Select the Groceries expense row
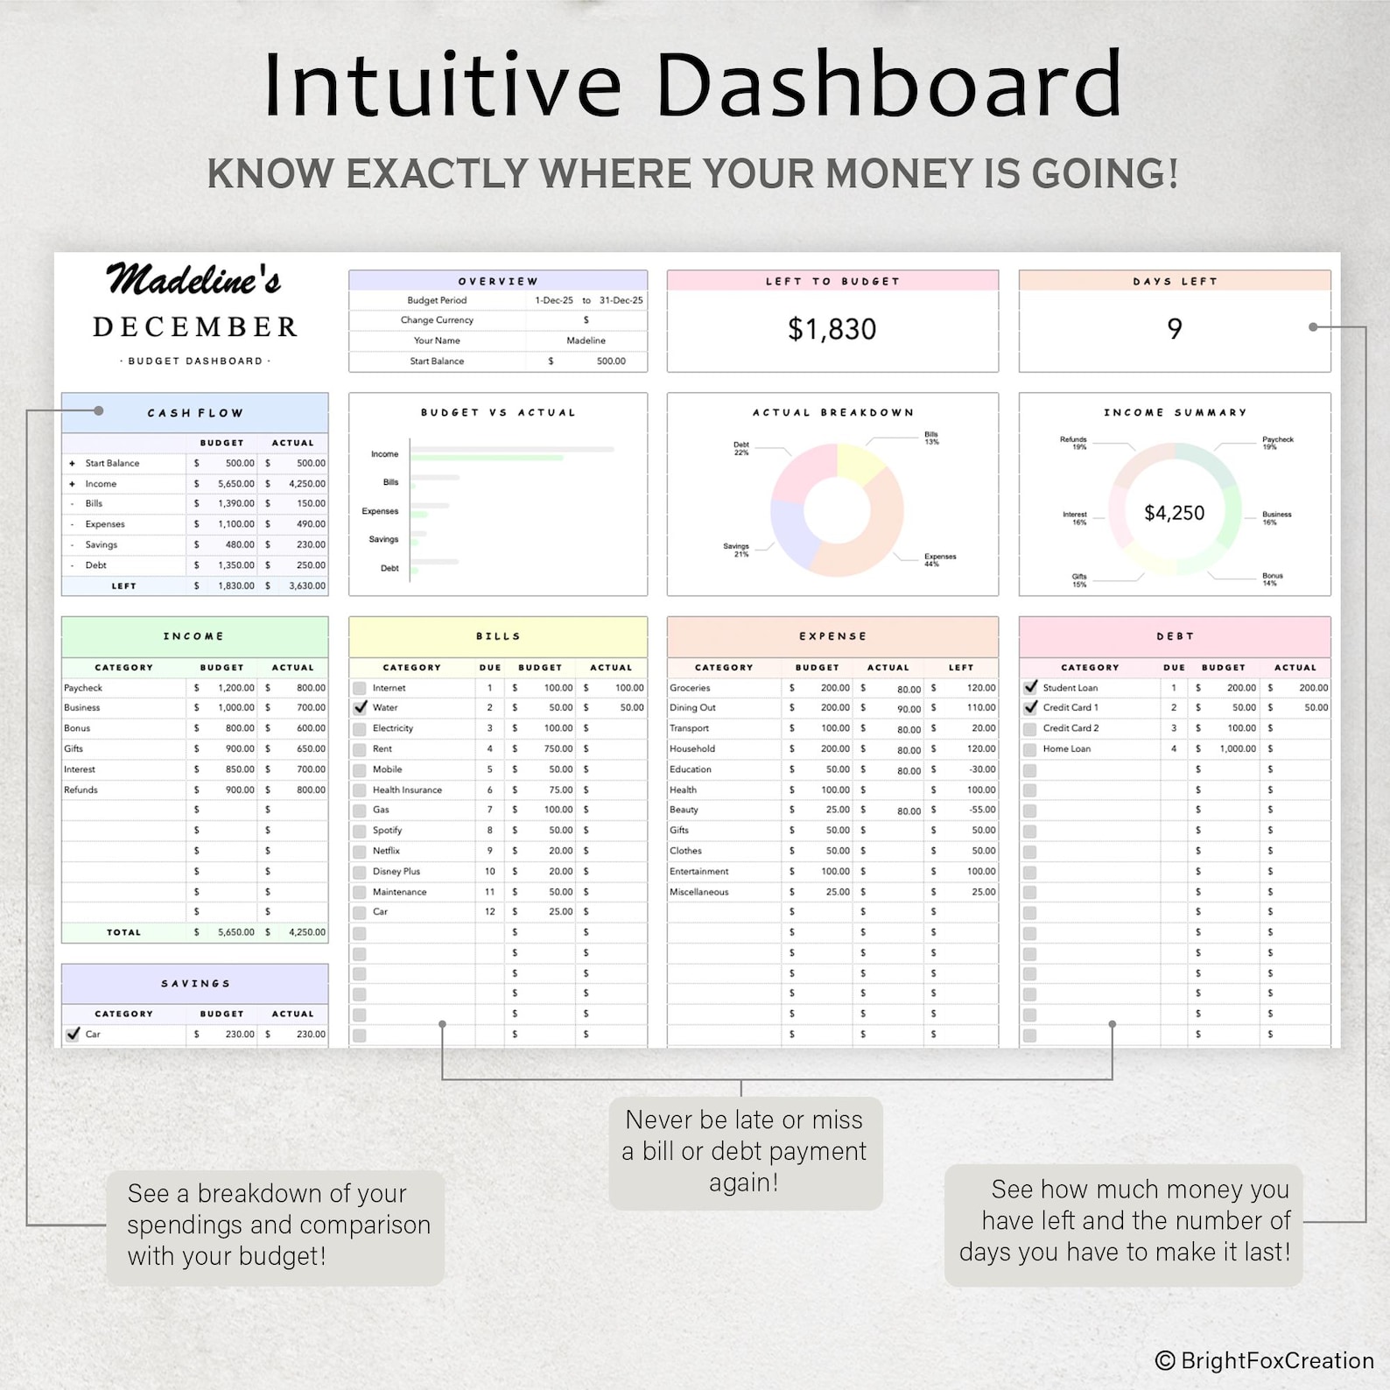Image resolution: width=1390 pixels, height=1390 pixels. point(832,688)
